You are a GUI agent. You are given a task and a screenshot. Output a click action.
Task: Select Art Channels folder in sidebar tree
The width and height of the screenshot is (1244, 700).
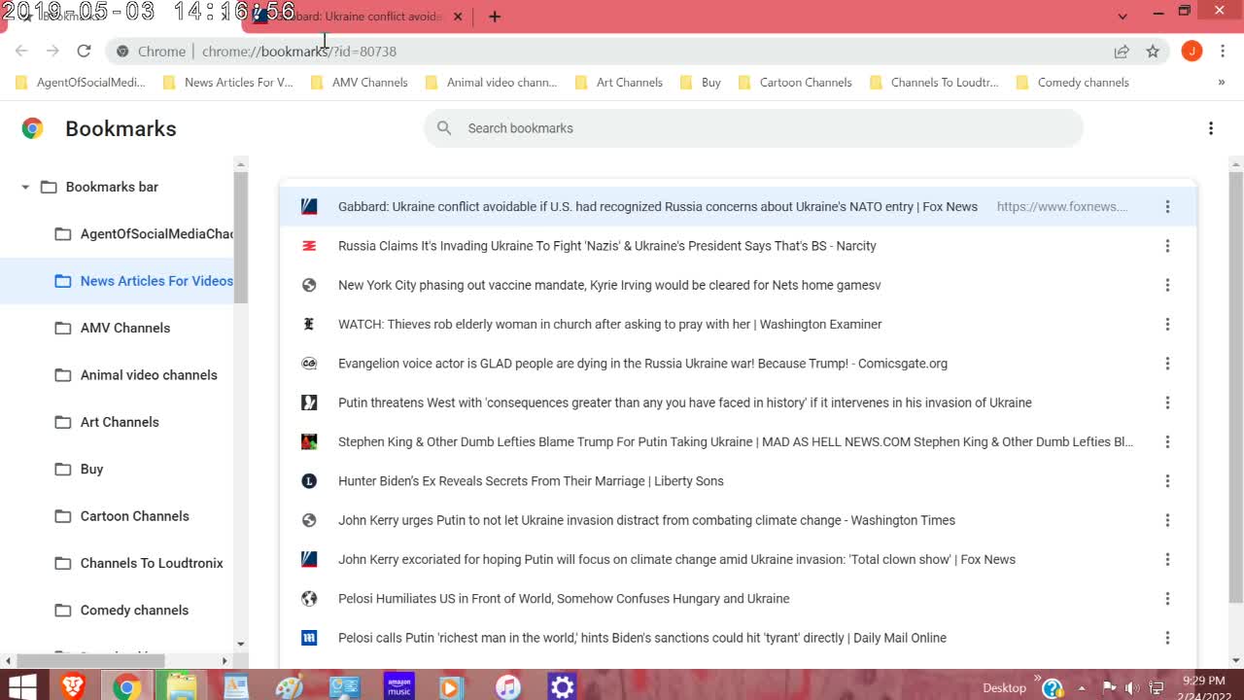(106, 422)
